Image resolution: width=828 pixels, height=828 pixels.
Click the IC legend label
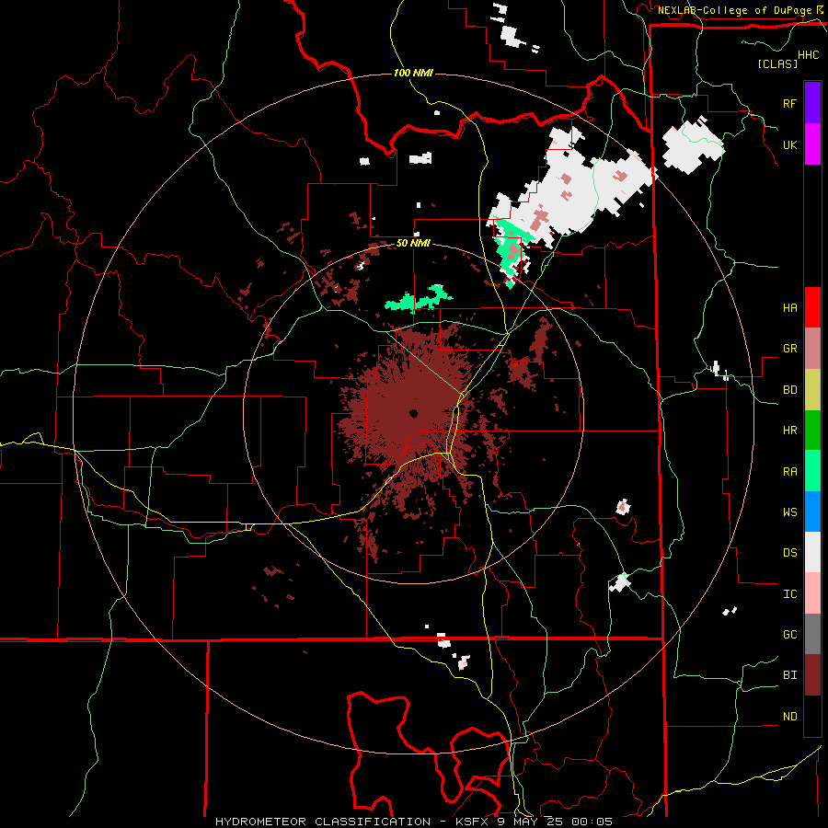[789, 593]
